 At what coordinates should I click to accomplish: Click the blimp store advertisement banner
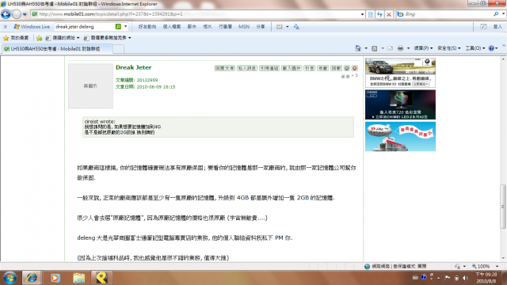(400, 136)
